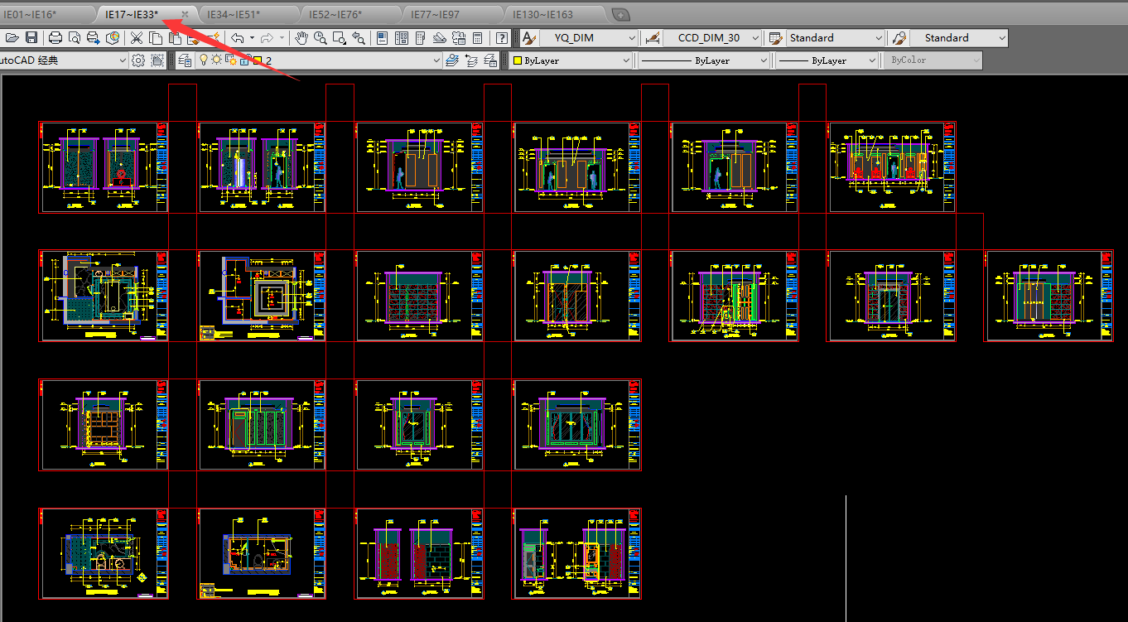Click the Publish icon
The height and width of the screenshot is (622, 1128).
pyautogui.click(x=94, y=38)
